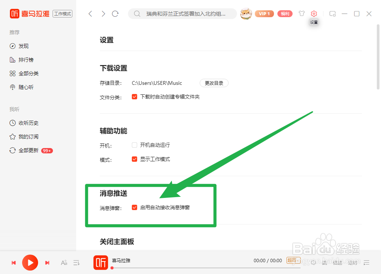
Task: Click the 更改目录 change directory button
Action: pos(214,83)
